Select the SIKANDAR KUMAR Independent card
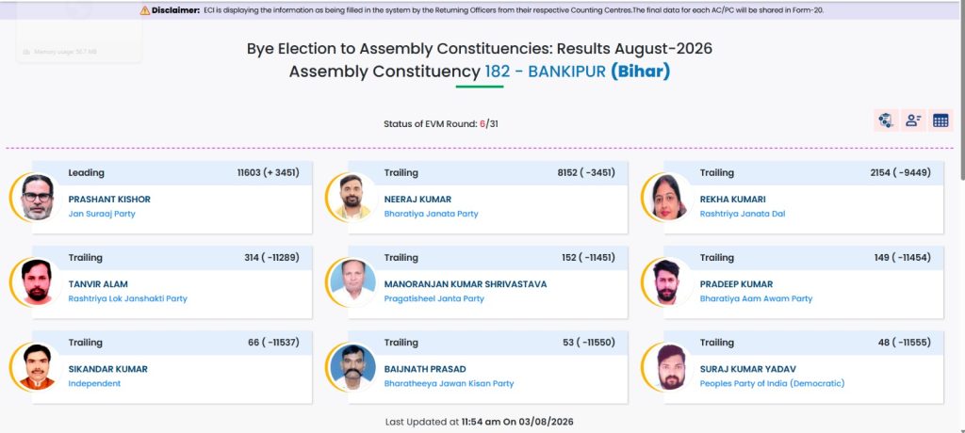 (172, 367)
